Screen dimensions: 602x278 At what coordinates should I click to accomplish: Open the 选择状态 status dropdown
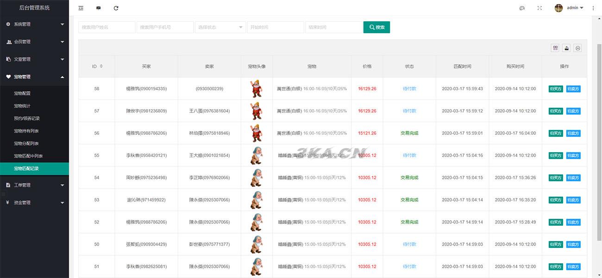pos(220,27)
